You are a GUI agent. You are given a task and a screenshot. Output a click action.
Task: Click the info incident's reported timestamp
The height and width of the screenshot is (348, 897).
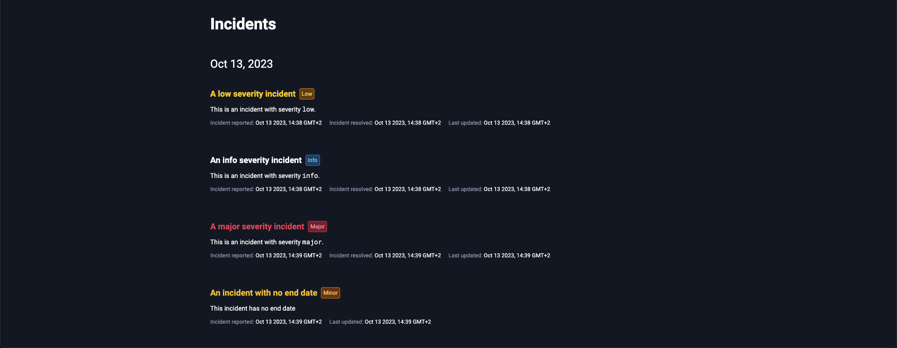click(288, 189)
